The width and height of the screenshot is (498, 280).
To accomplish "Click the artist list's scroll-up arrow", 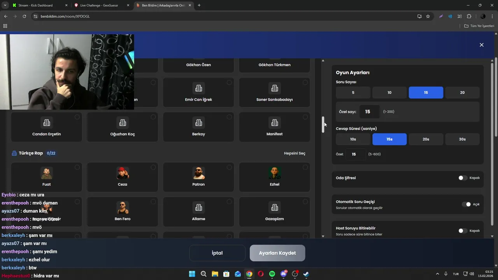I will (x=323, y=61).
